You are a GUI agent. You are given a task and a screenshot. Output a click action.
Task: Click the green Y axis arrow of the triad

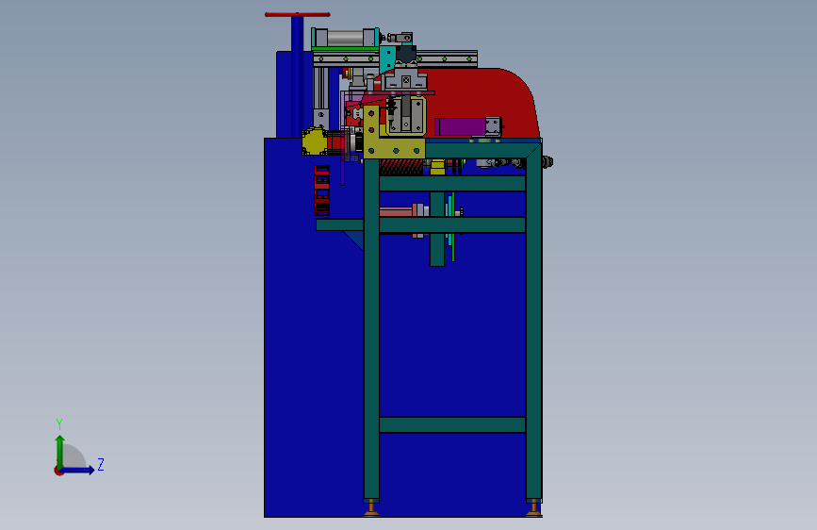60,452
